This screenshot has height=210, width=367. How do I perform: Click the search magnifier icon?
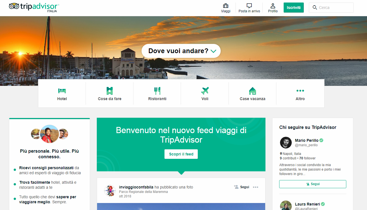[315, 8]
